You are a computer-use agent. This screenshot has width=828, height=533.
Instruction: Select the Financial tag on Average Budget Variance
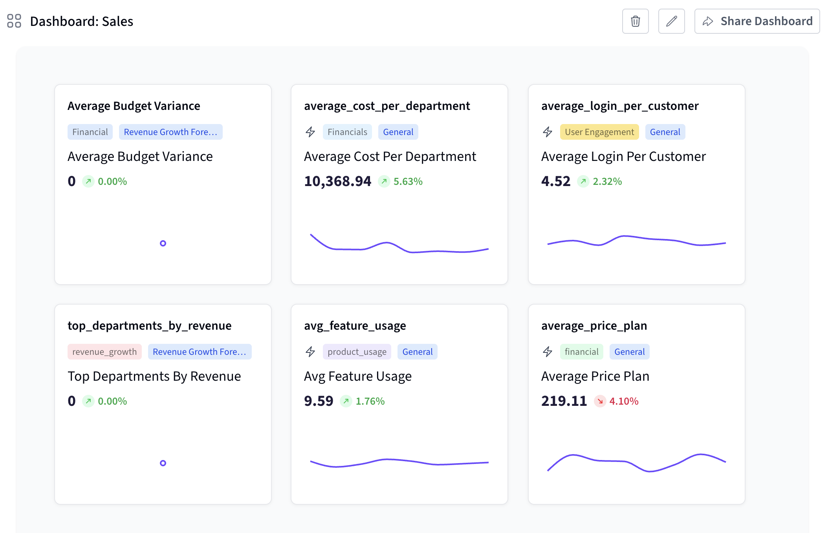(90, 132)
